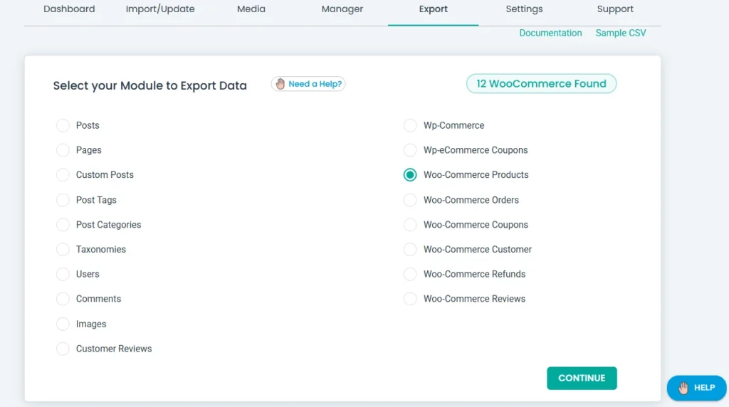729x407 pixels.
Task: Choose Woo-Commerce Coupons module
Action: [410, 224]
